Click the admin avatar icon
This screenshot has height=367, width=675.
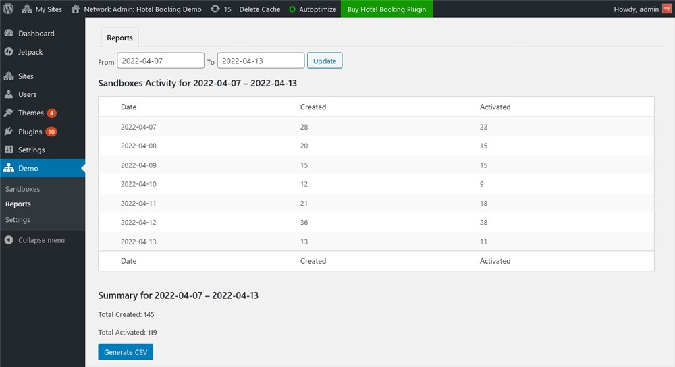pyautogui.click(x=666, y=9)
